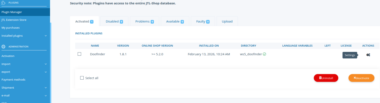
Task: Click the LICENSE column header
Action: pyautogui.click(x=346, y=46)
